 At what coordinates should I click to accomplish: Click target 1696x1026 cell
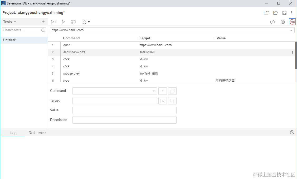(147, 52)
